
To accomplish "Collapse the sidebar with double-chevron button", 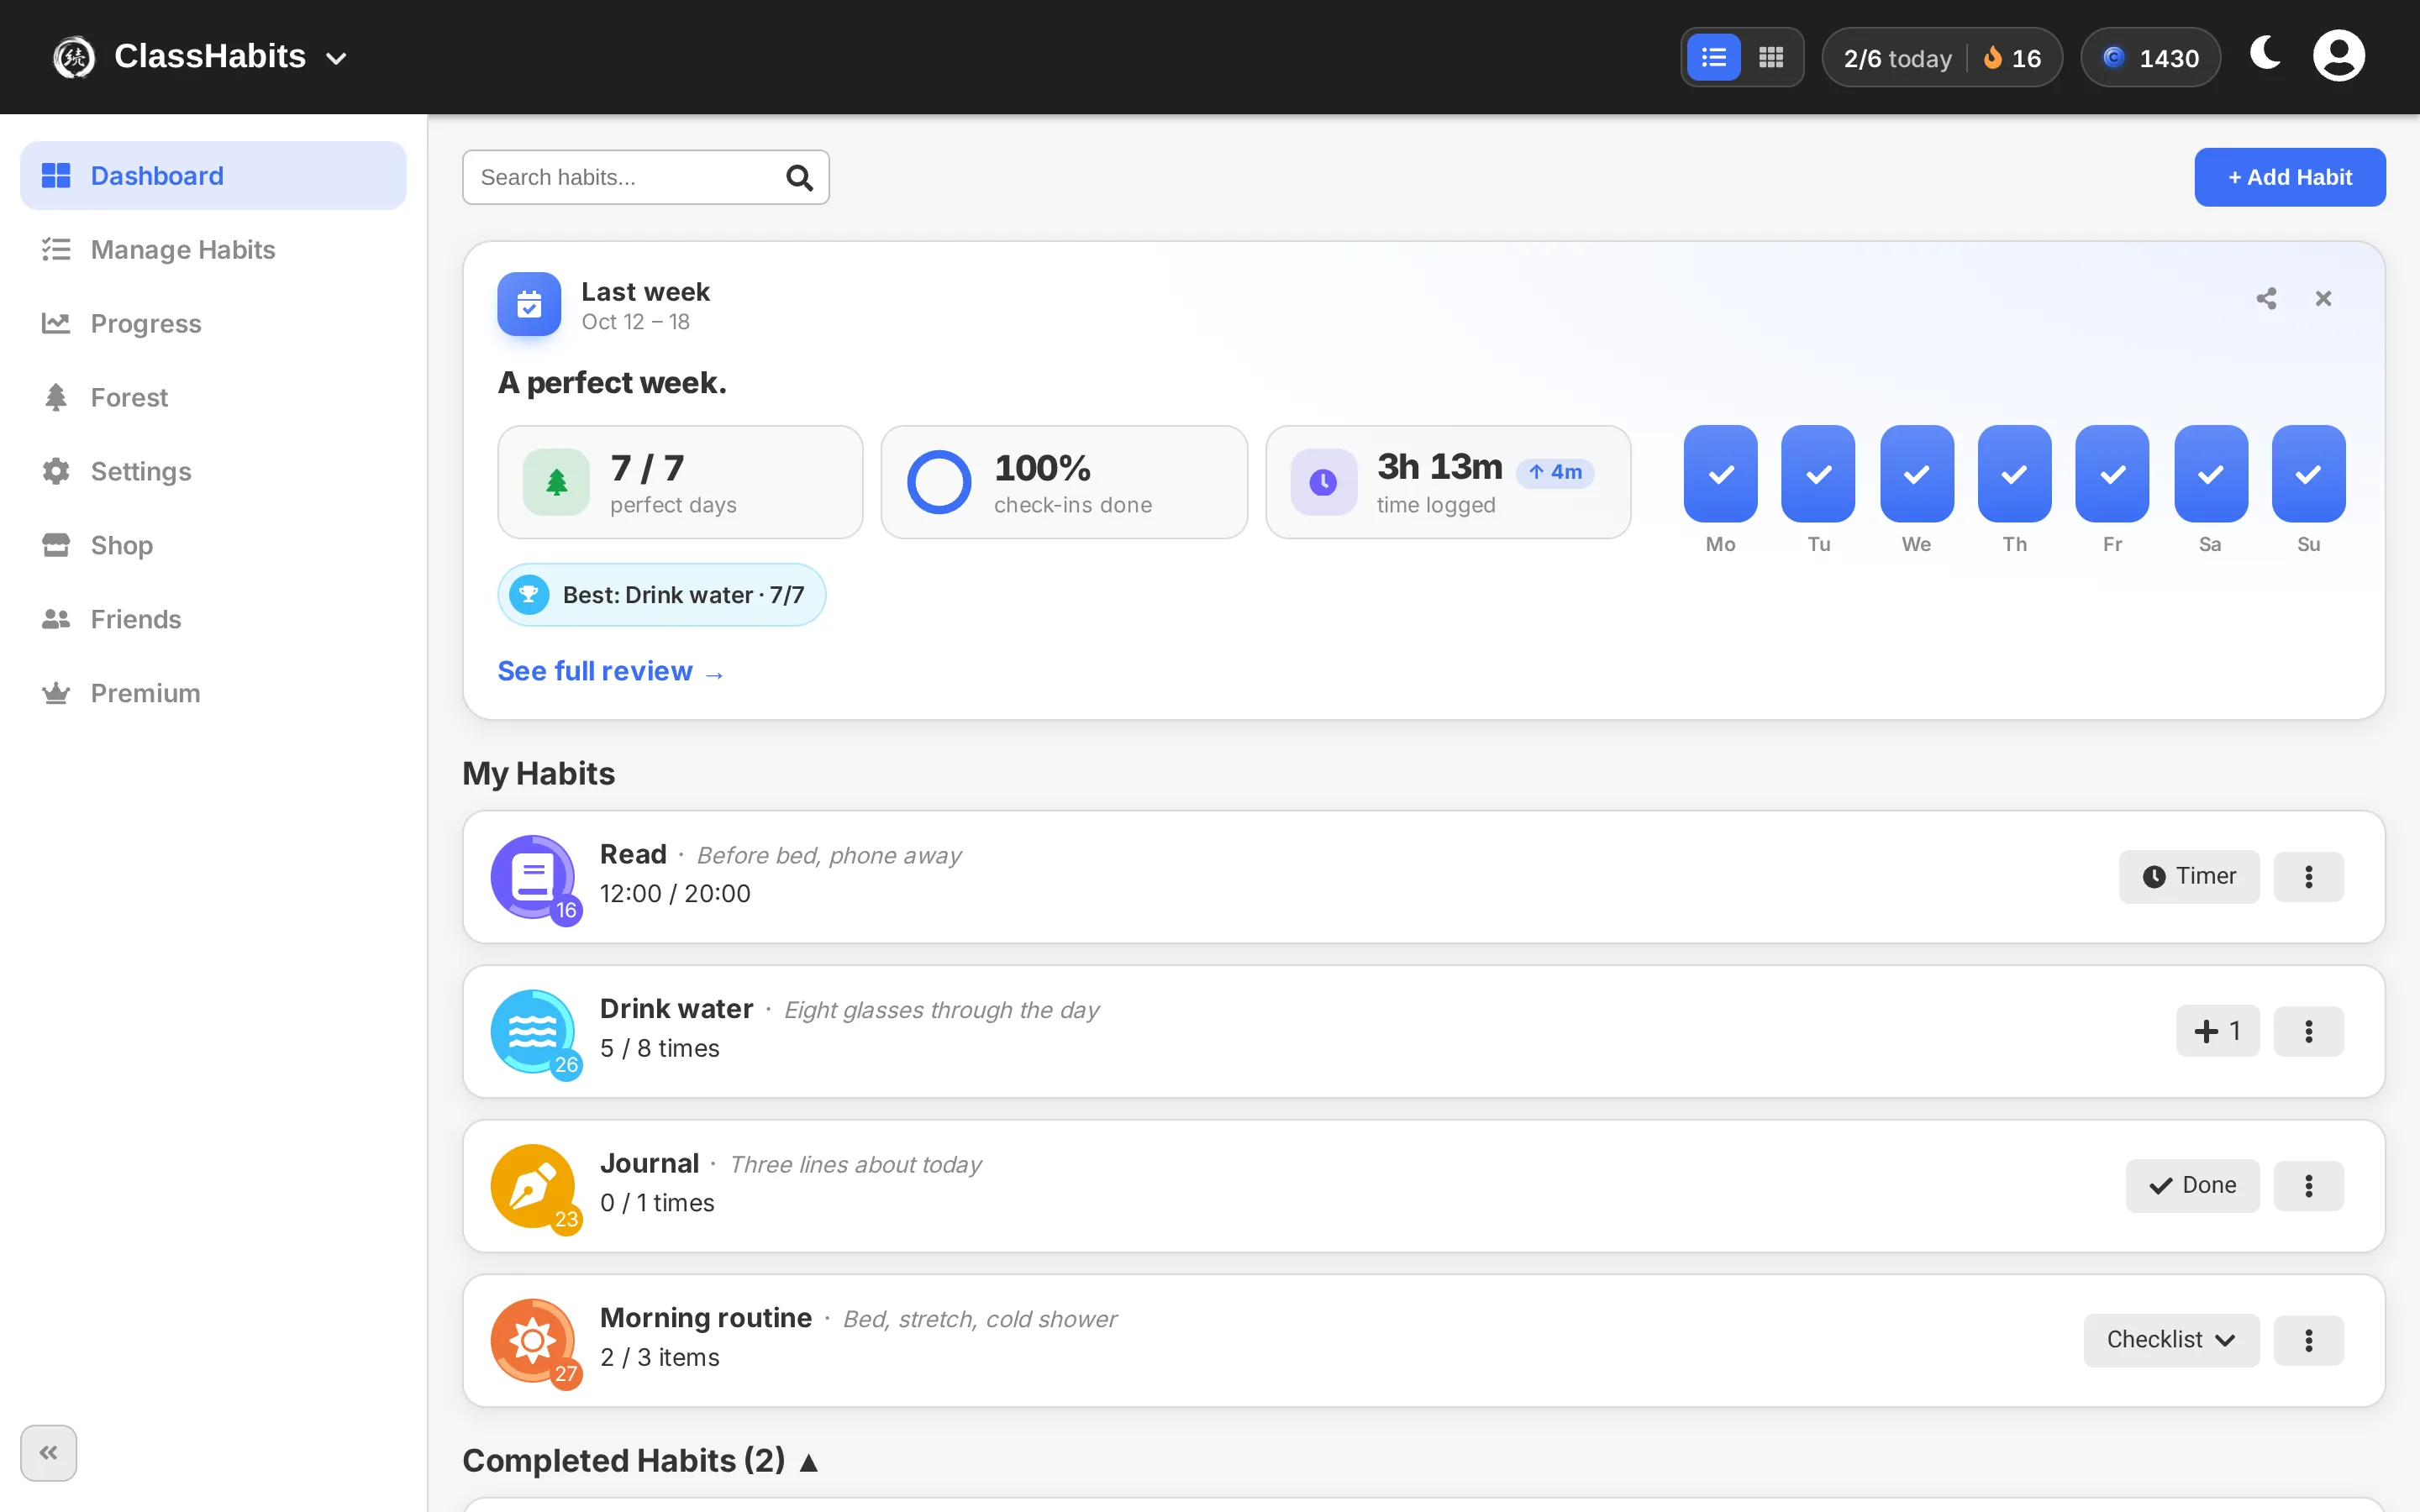I will click(x=48, y=1452).
